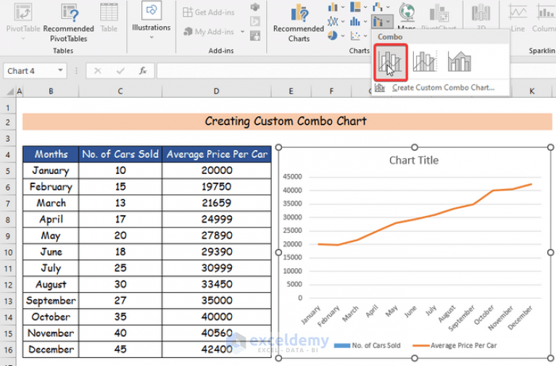Click the Insert Pie or Doughnut Chart icon
Viewport: 556px width, 366px height.
[x=333, y=36]
